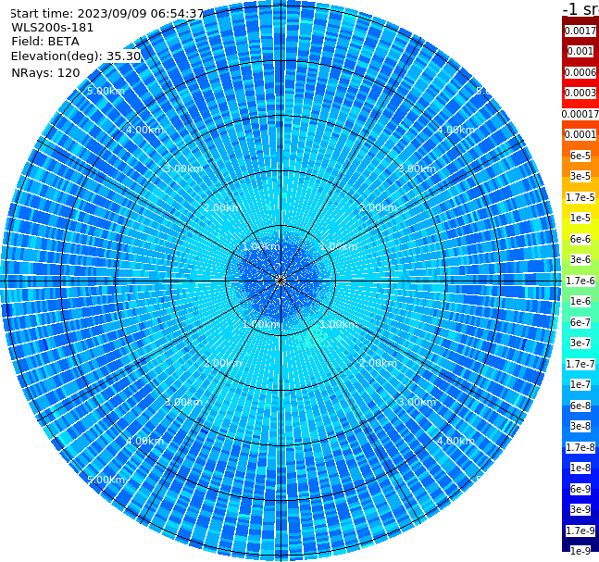Click the 0.0006 colorbar tick label
This screenshot has width=599, height=562.
point(580,72)
